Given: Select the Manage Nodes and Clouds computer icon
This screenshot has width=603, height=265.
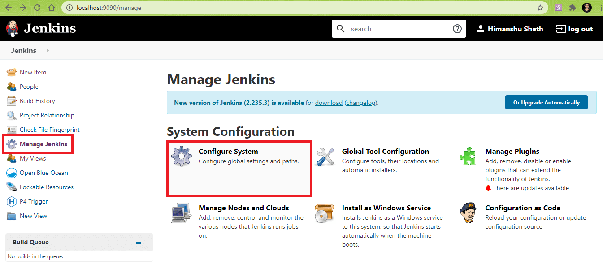Looking at the screenshot, I should tap(182, 213).
